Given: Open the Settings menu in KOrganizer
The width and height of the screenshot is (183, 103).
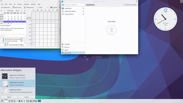Looking at the screenshot, I should 33,4.
